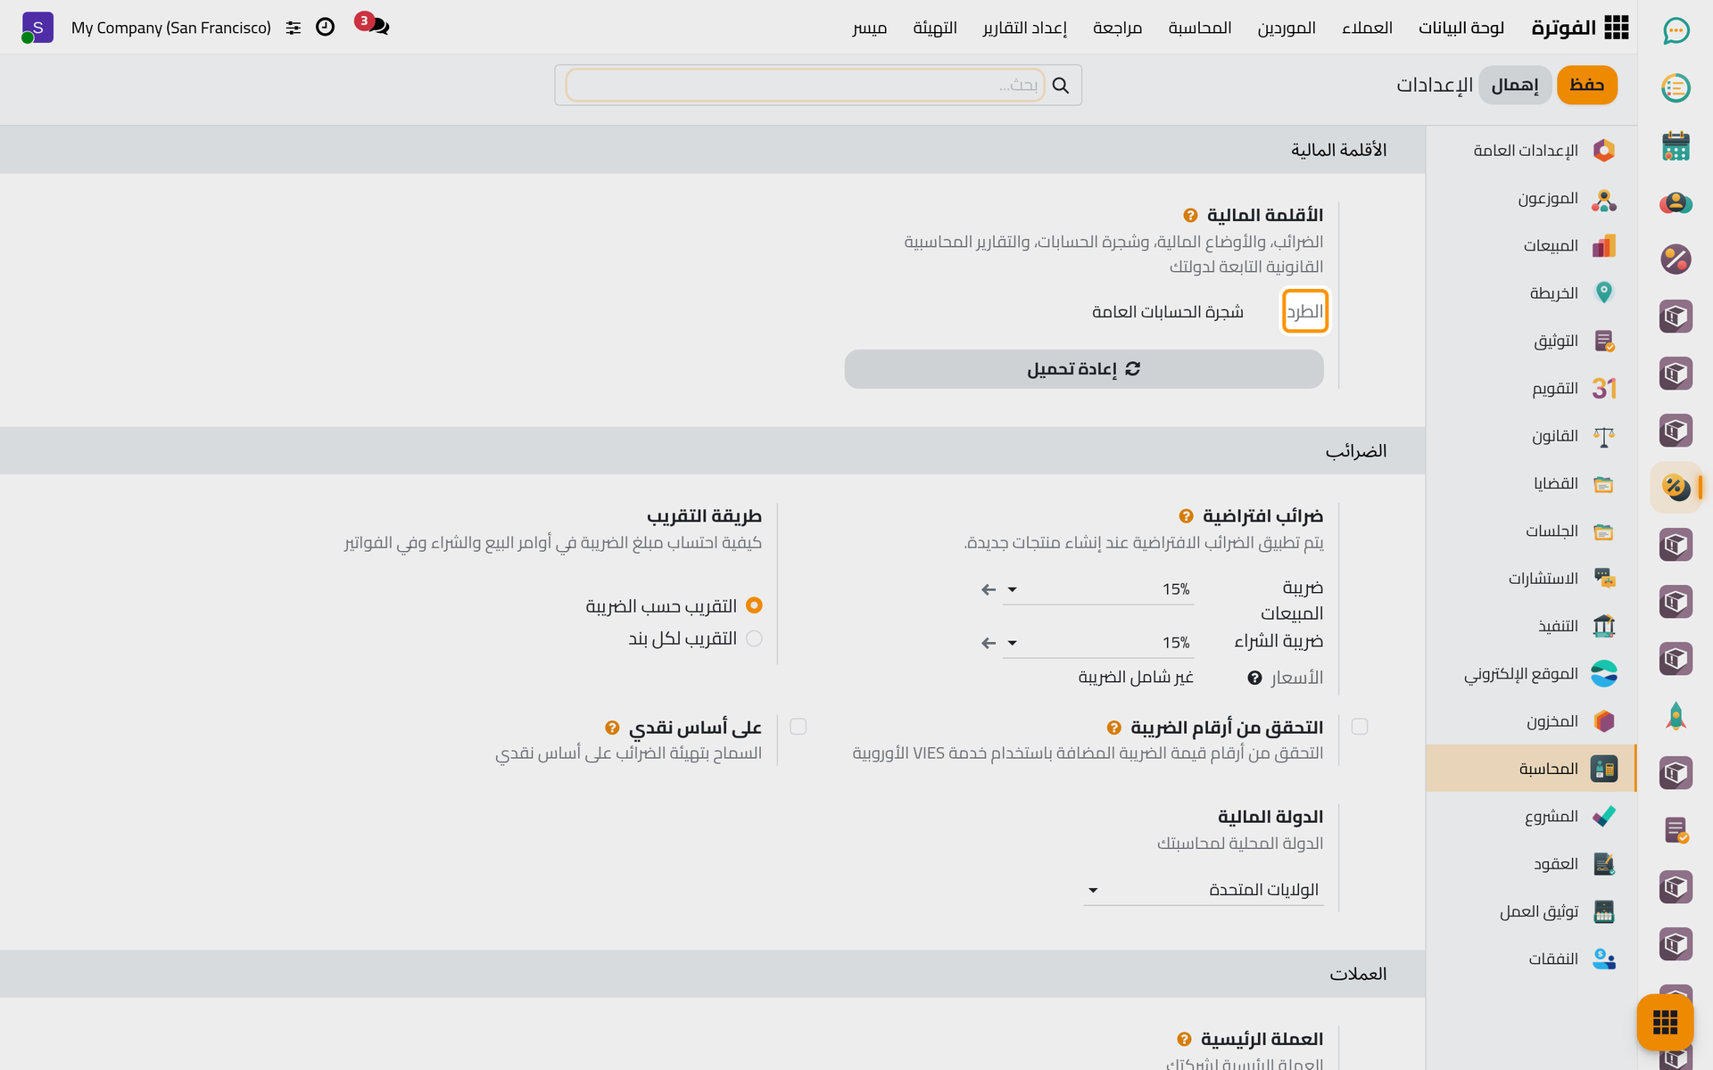Click غير شامل الضريبة prices value

1136,678
